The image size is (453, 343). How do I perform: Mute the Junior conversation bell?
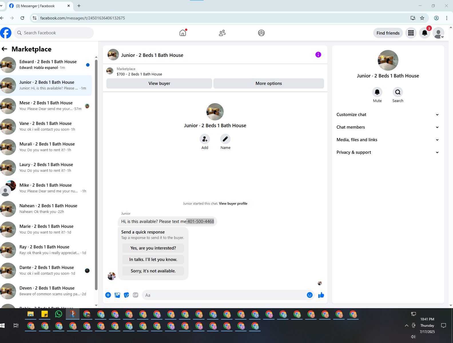(377, 92)
